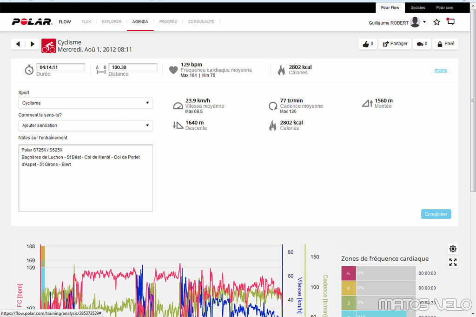The image size is (476, 317).
Task: Select the AGENDA menu item
Action: (x=140, y=22)
